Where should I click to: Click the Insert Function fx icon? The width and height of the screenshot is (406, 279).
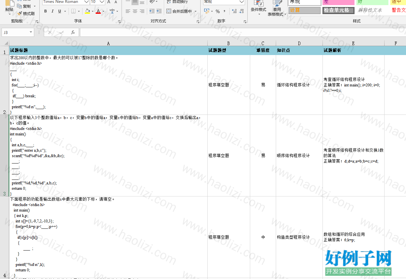pos(73,32)
